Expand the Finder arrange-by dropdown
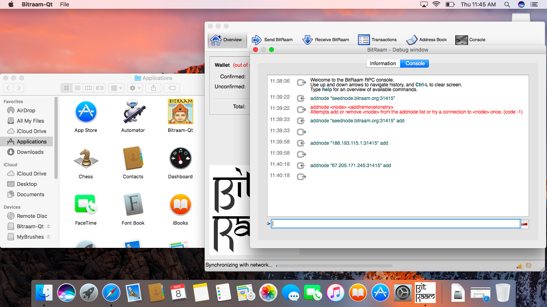The width and height of the screenshot is (547, 307). pyautogui.click(x=117, y=88)
